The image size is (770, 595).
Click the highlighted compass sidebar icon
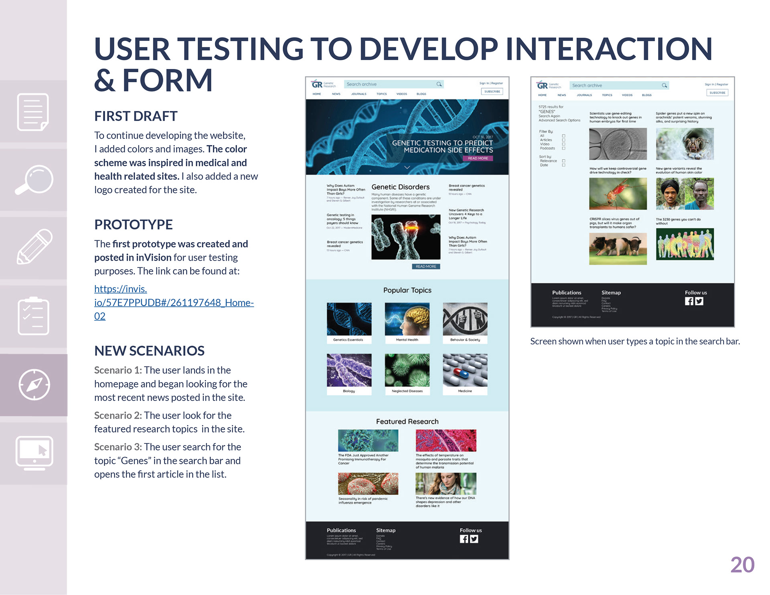[x=34, y=385]
